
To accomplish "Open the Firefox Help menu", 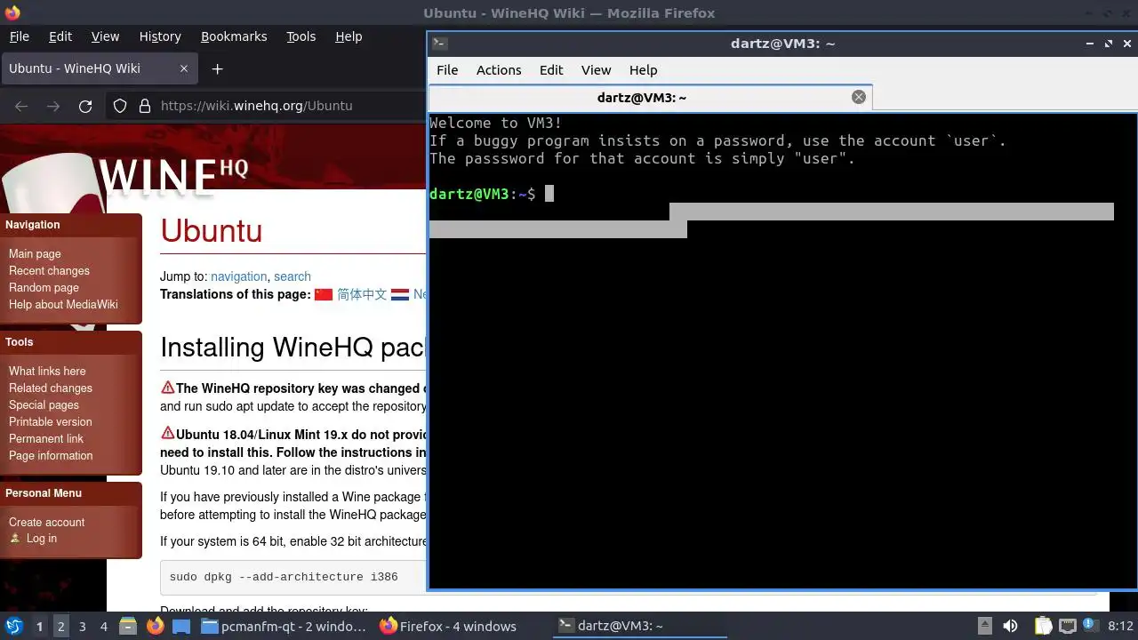I will click(349, 36).
